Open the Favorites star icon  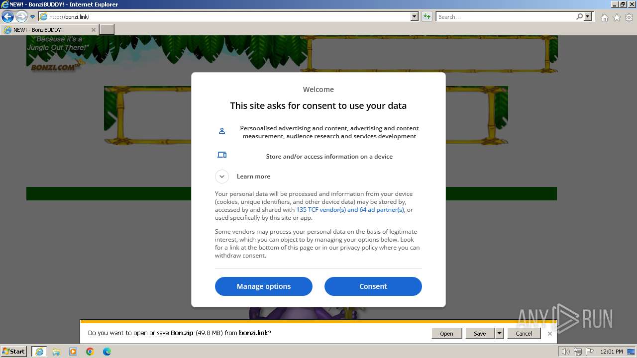[617, 17]
